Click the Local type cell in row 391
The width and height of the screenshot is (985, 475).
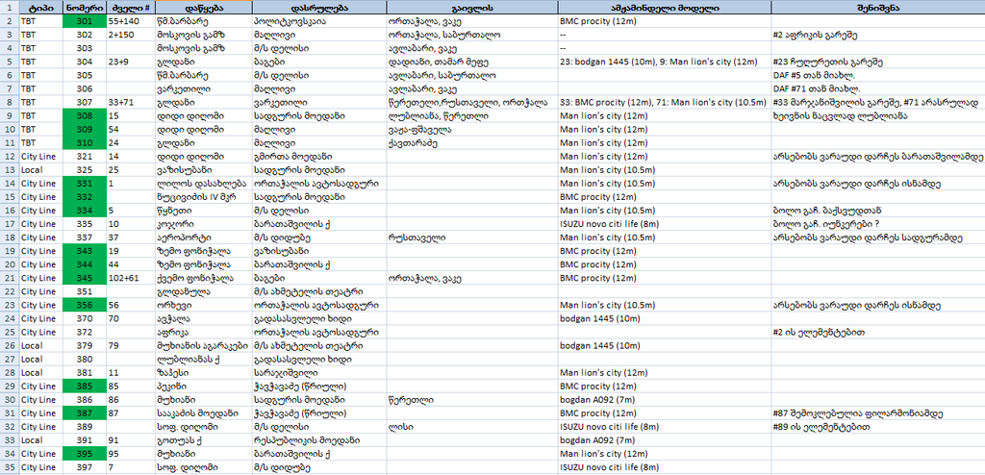40,440
